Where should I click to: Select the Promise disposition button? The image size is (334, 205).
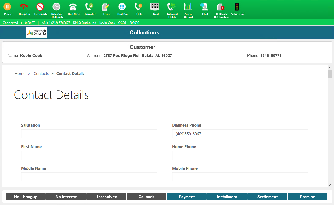coord(307,197)
